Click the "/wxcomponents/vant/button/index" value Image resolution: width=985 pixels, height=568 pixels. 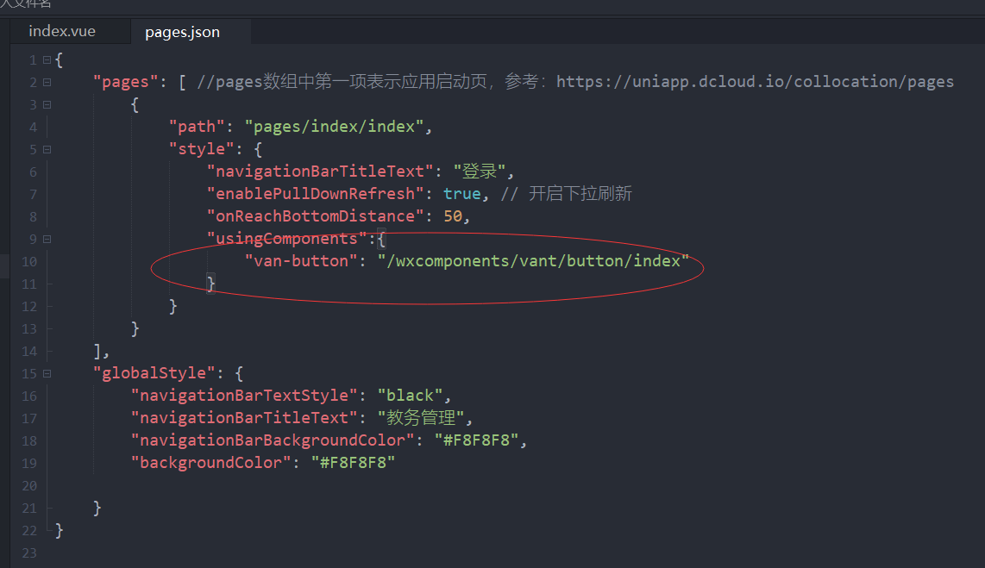[533, 261]
